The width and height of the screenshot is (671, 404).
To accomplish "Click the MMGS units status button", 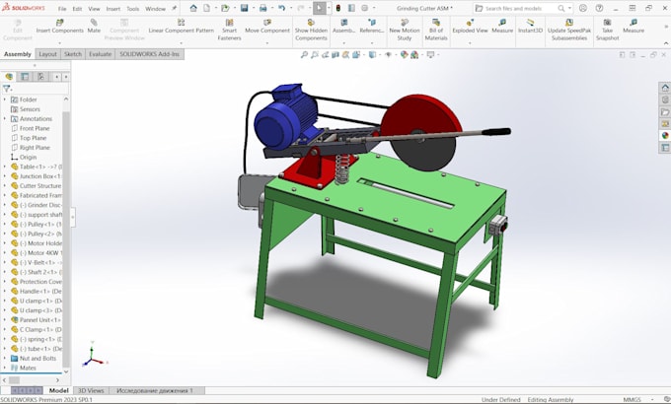I will pos(633,400).
